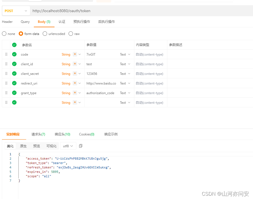Open the 预执行操作 tab
Image resolution: width=253 pixels, height=199 pixels.
pos(82,22)
